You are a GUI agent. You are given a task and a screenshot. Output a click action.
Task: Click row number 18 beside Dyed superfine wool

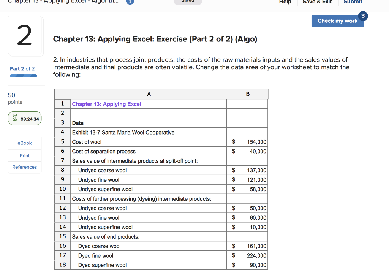click(x=62, y=265)
